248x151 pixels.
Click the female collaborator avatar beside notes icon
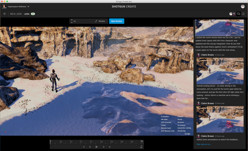point(234,14)
